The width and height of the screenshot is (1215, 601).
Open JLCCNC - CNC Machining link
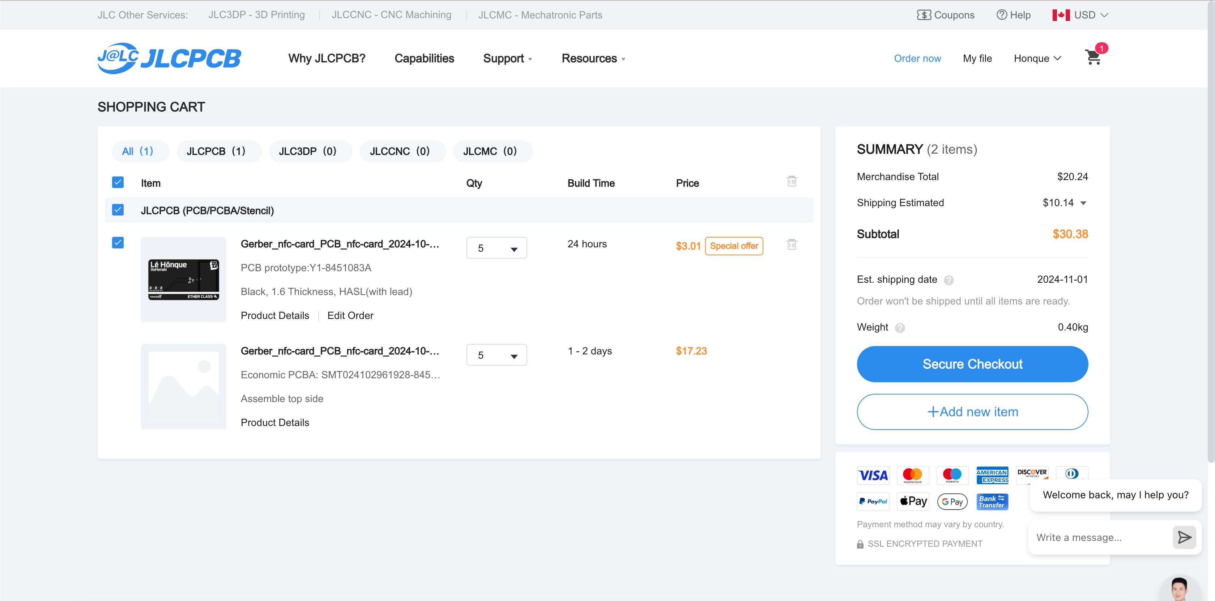pos(392,15)
